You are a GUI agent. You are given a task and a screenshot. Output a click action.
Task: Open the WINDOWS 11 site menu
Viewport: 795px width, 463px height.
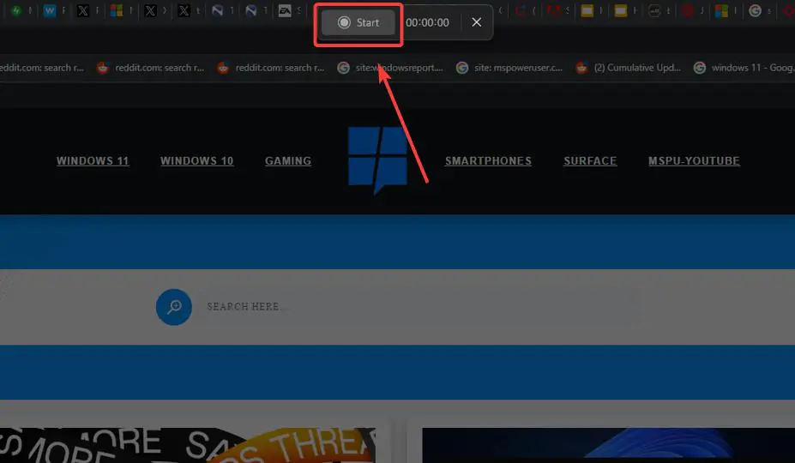[x=93, y=160]
